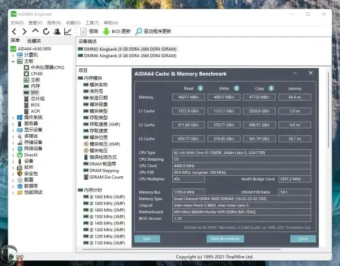
Task: Expand the DirectX tree node
Action: click(x=13, y=155)
